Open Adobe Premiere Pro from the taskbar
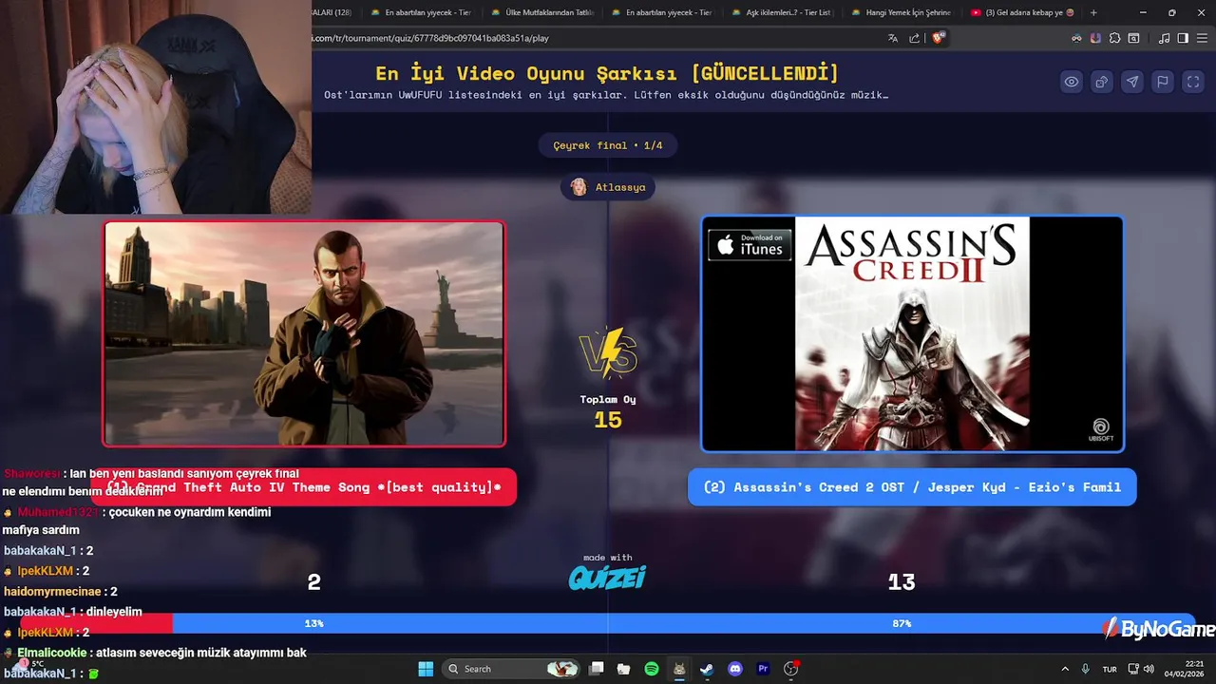Screen dimensions: 1216x684 pos(763,669)
